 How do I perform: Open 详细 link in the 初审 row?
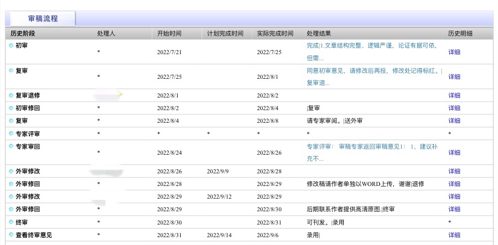[x=454, y=52]
